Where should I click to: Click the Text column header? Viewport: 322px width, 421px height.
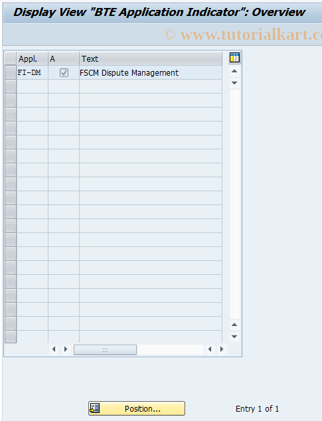point(151,59)
